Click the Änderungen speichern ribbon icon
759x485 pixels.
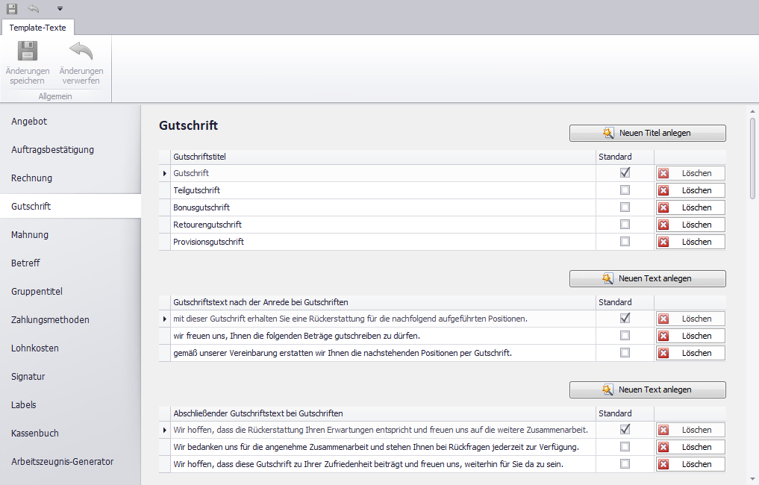click(28, 52)
